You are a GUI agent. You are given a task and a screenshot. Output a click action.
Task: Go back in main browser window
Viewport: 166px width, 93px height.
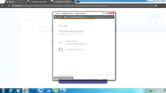click(2, 6)
